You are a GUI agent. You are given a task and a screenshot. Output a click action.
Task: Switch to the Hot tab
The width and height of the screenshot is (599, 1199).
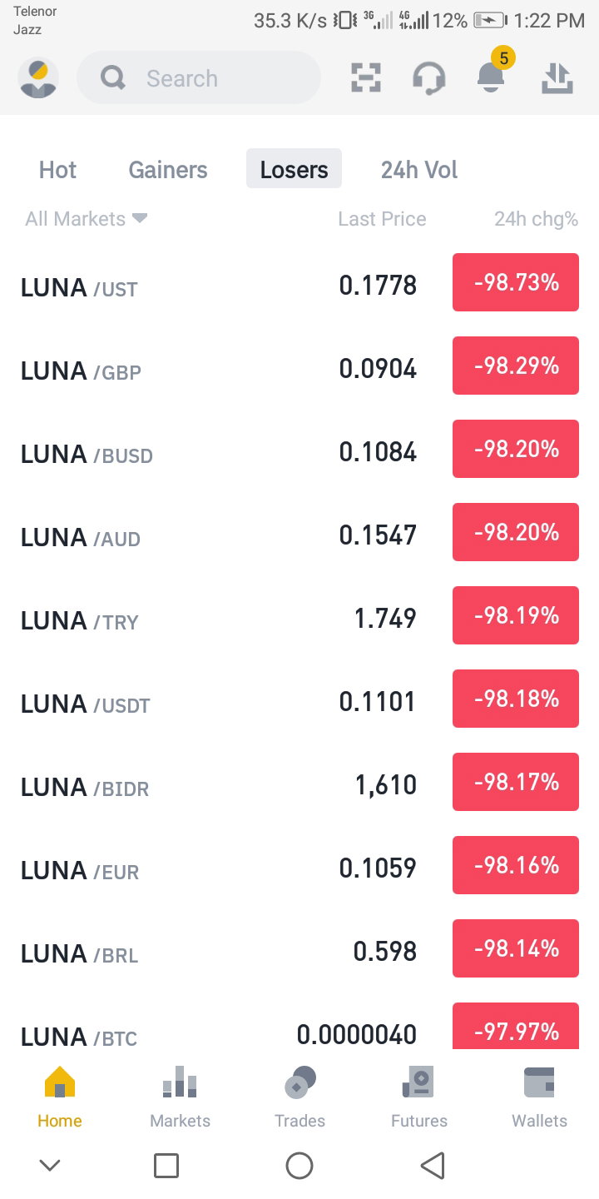(x=57, y=170)
